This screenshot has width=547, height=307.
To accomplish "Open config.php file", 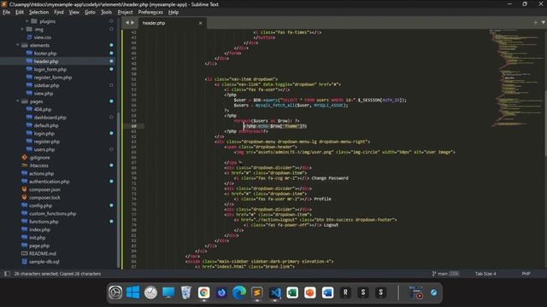I will tap(40, 206).
